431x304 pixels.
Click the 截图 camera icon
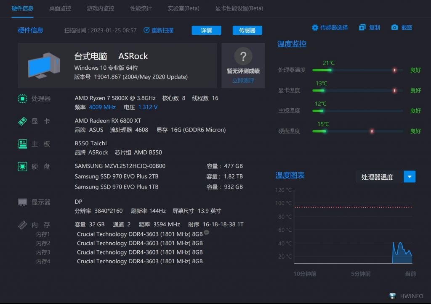(x=394, y=27)
